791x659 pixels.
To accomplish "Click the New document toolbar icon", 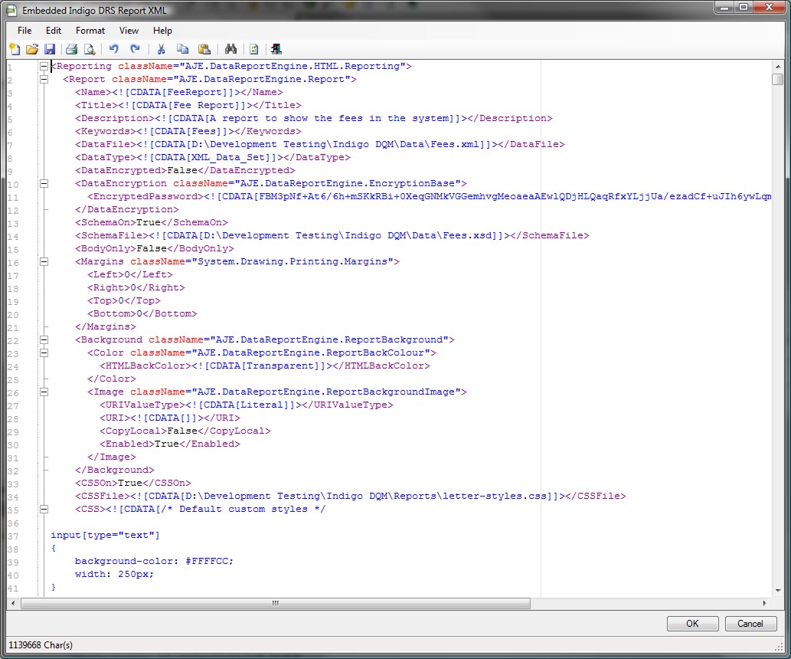I will click(15, 50).
